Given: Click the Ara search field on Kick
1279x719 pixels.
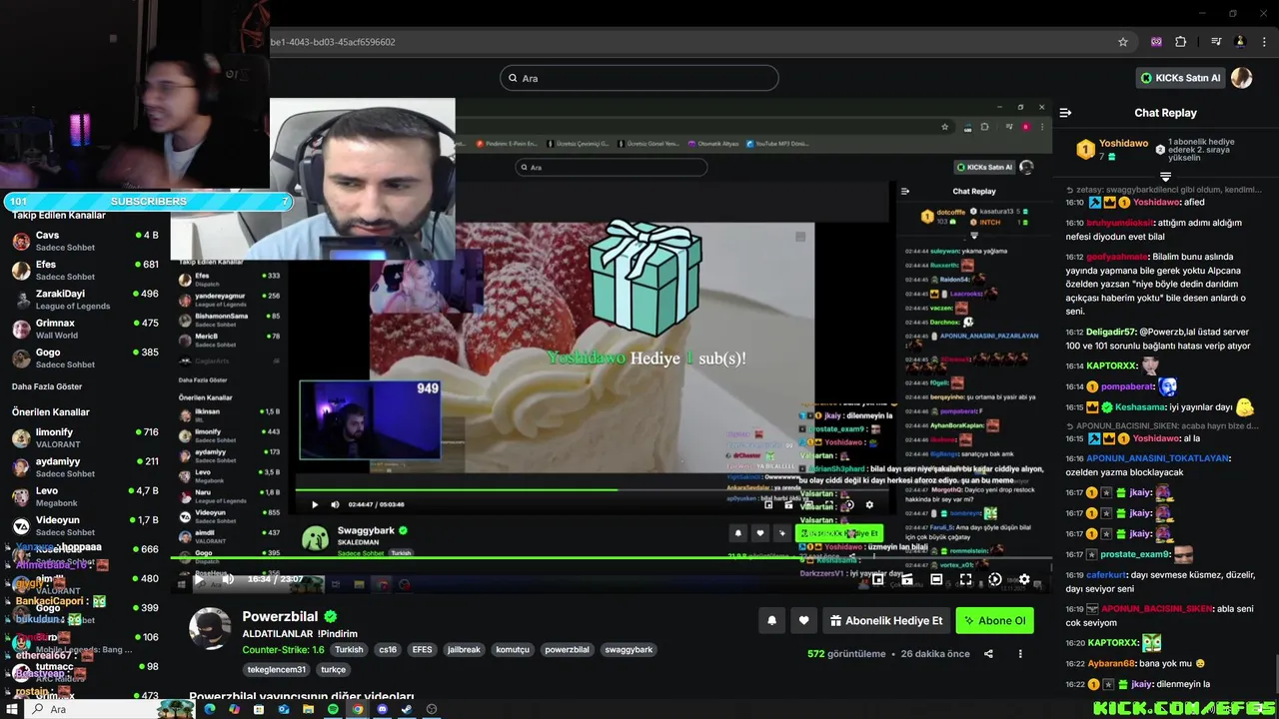Looking at the screenshot, I should click(x=639, y=78).
